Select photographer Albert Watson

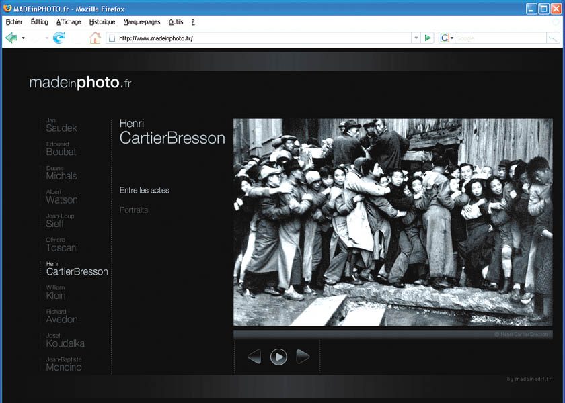pyautogui.click(x=62, y=197)
